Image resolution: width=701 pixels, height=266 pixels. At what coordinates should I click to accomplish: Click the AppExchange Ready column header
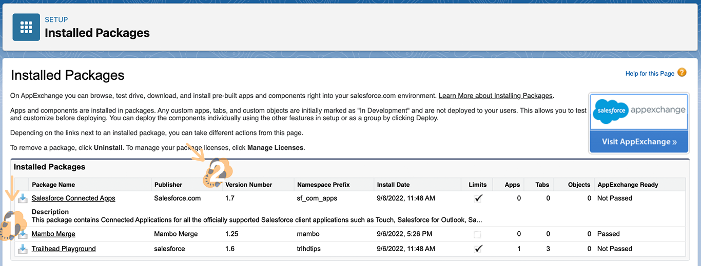click(628, 185)
